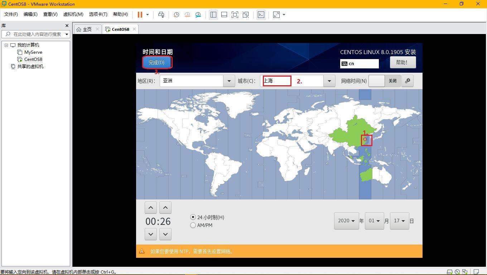This screenshot has height=275, width=487.
Task: Pause the virtual machine with the orange pause icon
Action: (x=140, y=15)
